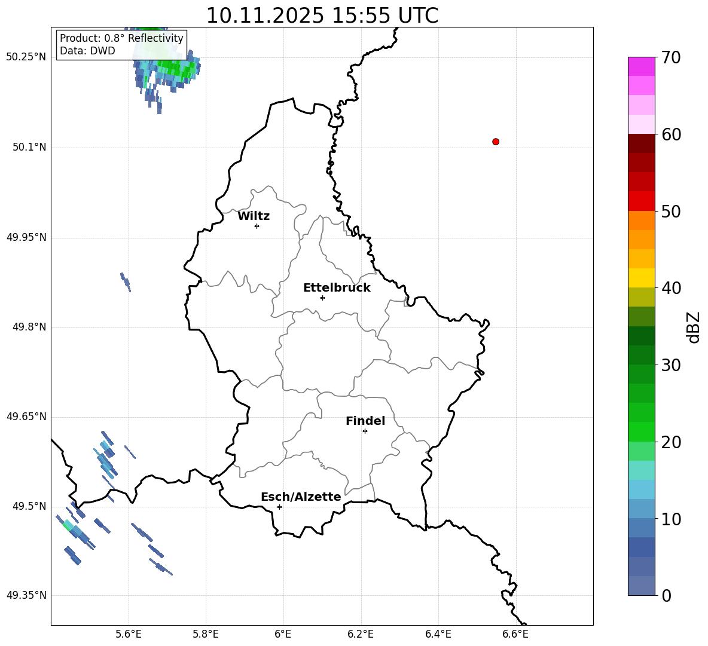
Task: Click the longitude label 6.4°E
Action: point(438,635)
